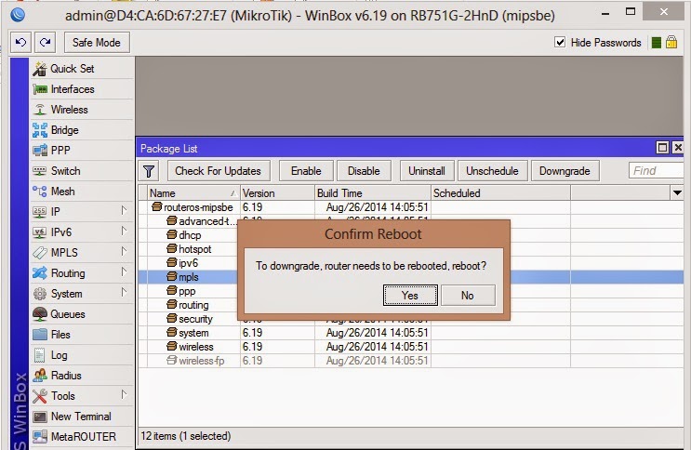This screenshot has width=691, height=450.
Task: Click the WinBox moon logo icon
Action: (18, 15)
